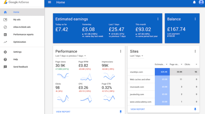
Task: Open the hamburger navigation menu
Action: 50,2
